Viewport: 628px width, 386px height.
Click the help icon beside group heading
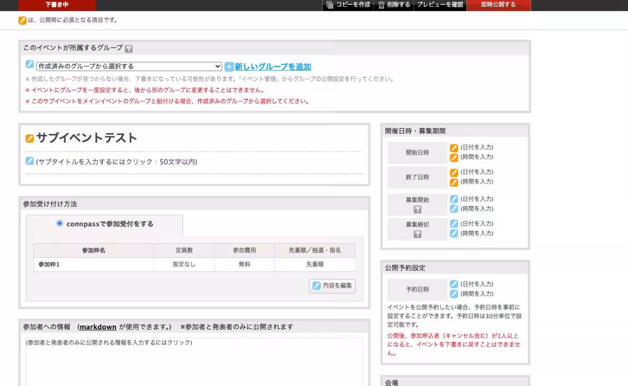pyautogui.click(x=129, y=49)
